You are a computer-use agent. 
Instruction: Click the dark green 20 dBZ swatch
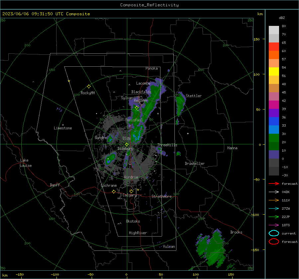point(274,146)
